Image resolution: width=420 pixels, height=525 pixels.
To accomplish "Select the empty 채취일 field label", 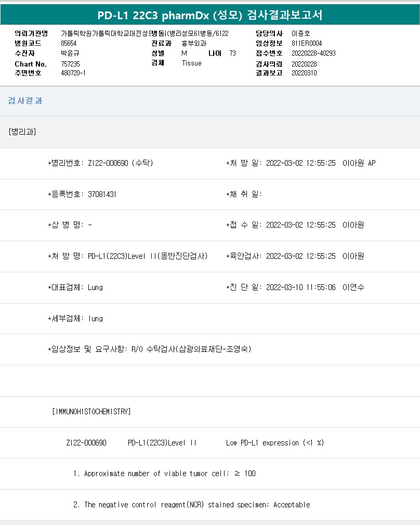I will tap(244, 194).
